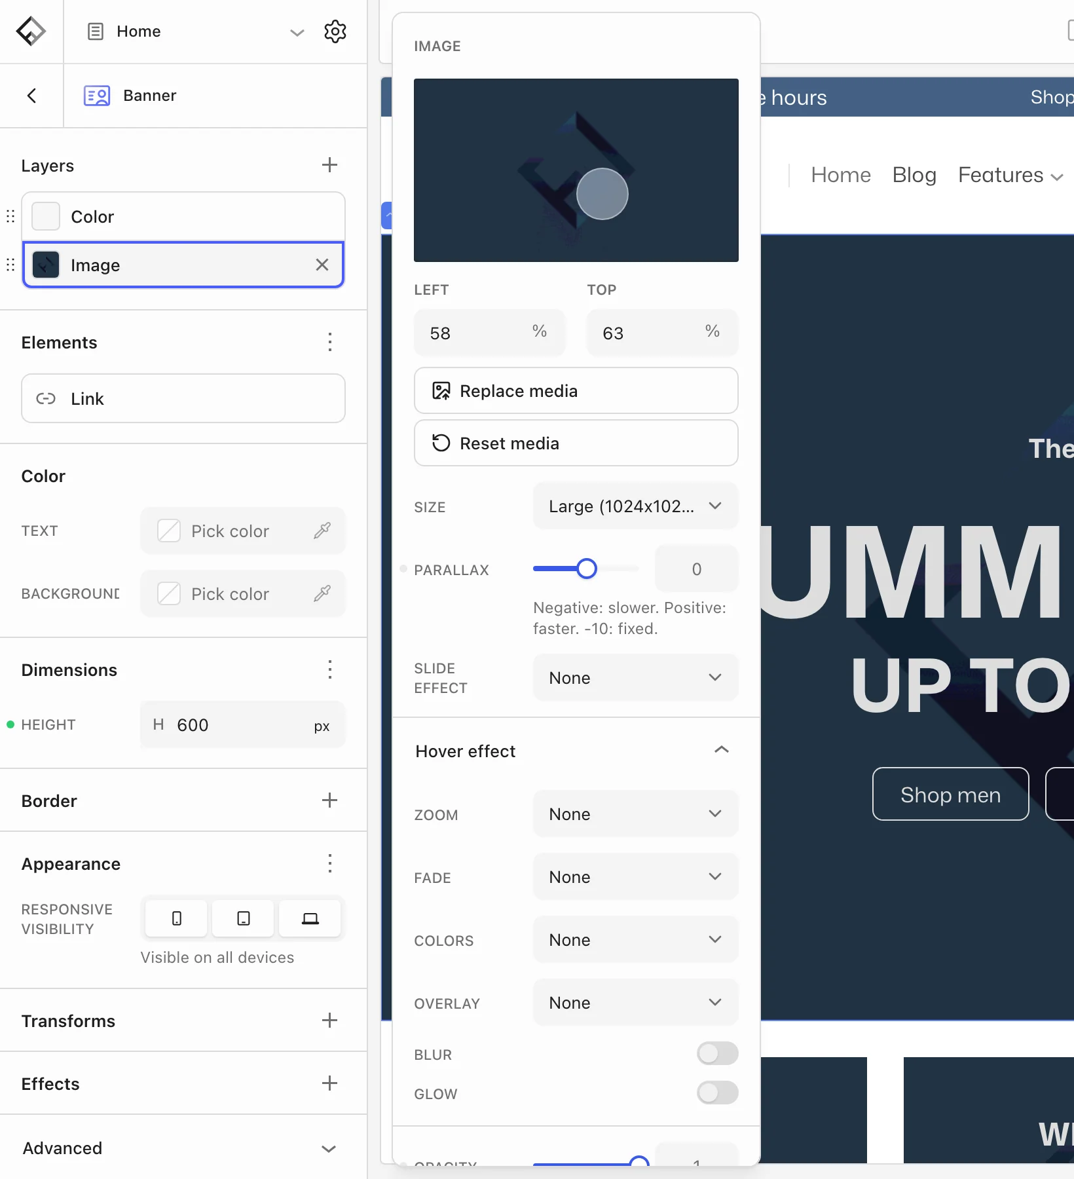Toggle mobile visibility button
The height and width of the screenshot is (1179, 1074).
coord(177,918)
